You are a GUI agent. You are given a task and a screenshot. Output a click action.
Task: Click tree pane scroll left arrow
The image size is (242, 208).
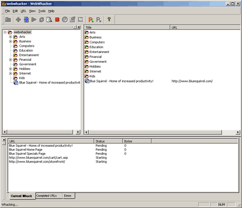[x=5, y=132]
